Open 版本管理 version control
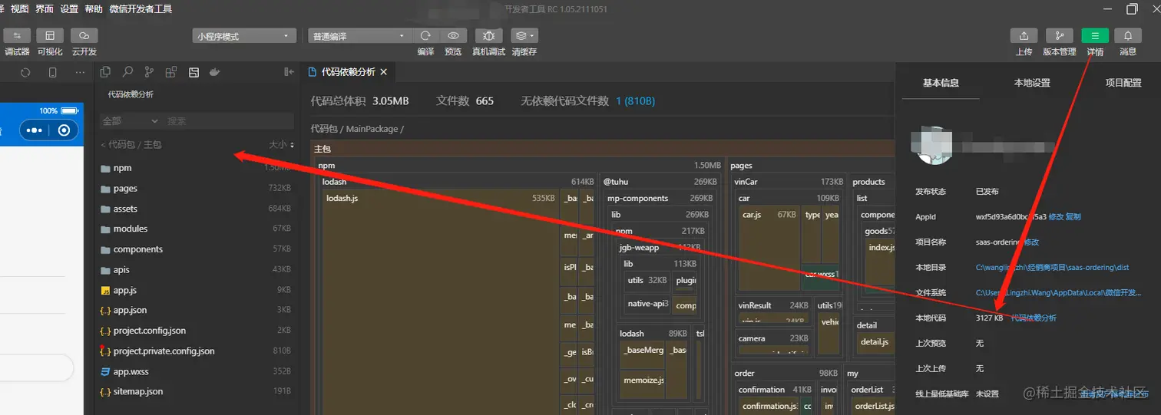Viewport: 1161px width, 415px height. [1059, 35]
